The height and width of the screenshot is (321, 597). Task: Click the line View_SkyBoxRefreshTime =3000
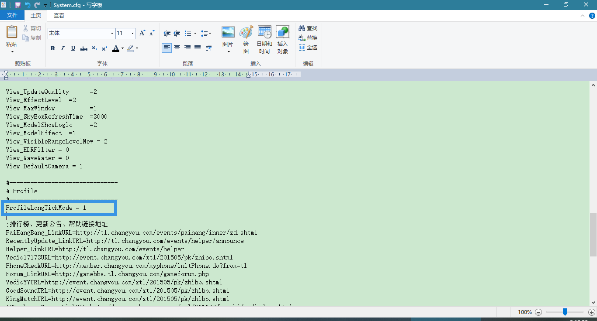pyautogui.click(x=56, y=116)
